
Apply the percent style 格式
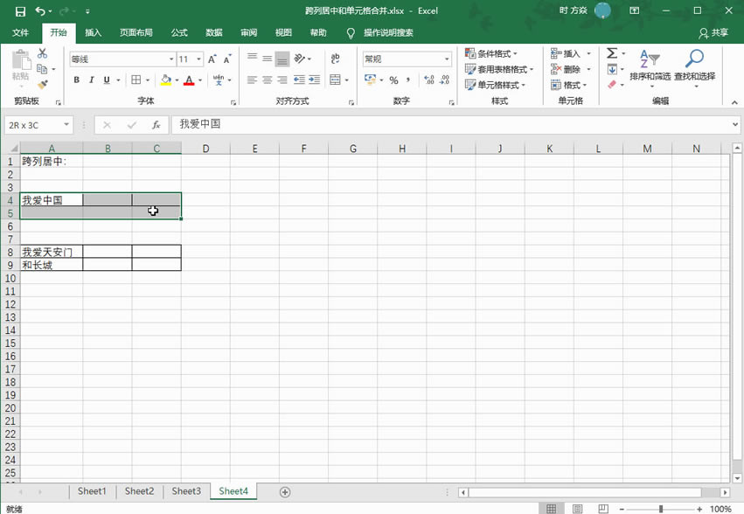[392, 80]
